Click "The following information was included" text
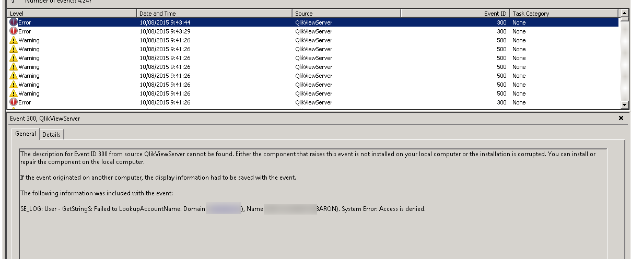Viewport: 631px width, 259px height. pos(96,193)
